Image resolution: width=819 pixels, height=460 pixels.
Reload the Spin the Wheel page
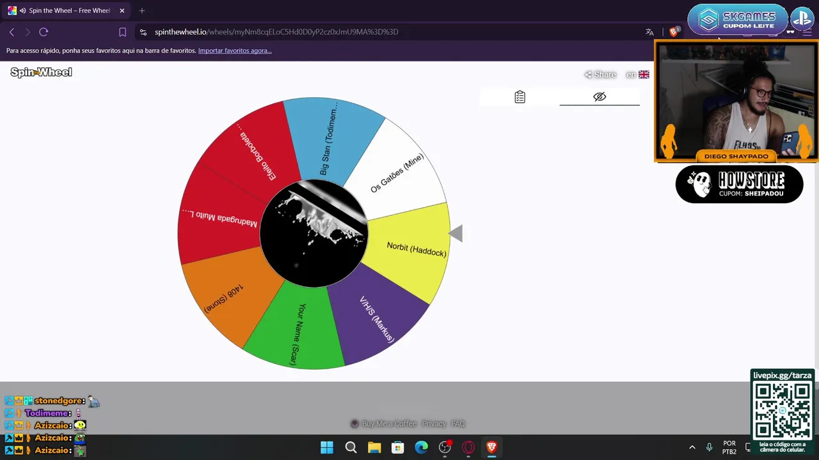tap(44, 32)
